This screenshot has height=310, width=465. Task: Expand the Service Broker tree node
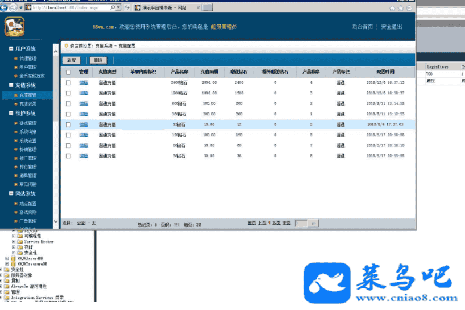pyautogui.click(x=14, y=242)
